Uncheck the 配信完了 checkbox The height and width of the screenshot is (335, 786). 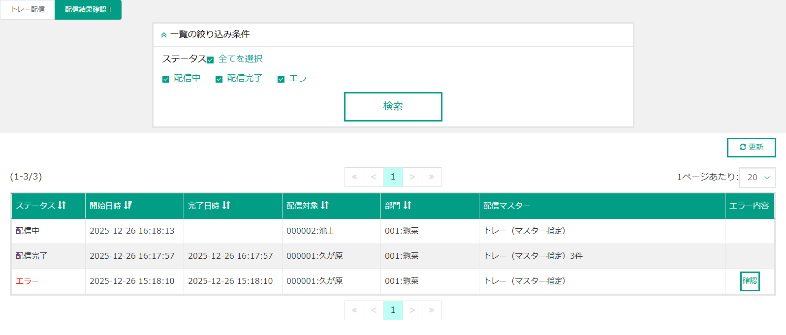click(x=219, y=79)
